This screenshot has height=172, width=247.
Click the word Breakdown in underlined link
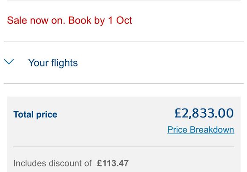coord(212,130)
